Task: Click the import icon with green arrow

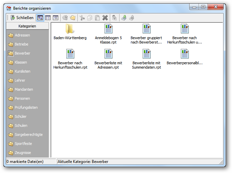Action: 124,18
